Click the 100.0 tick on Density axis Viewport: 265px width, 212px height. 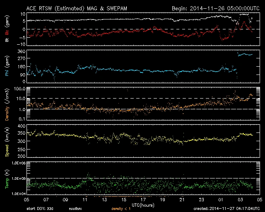point(19,89)
